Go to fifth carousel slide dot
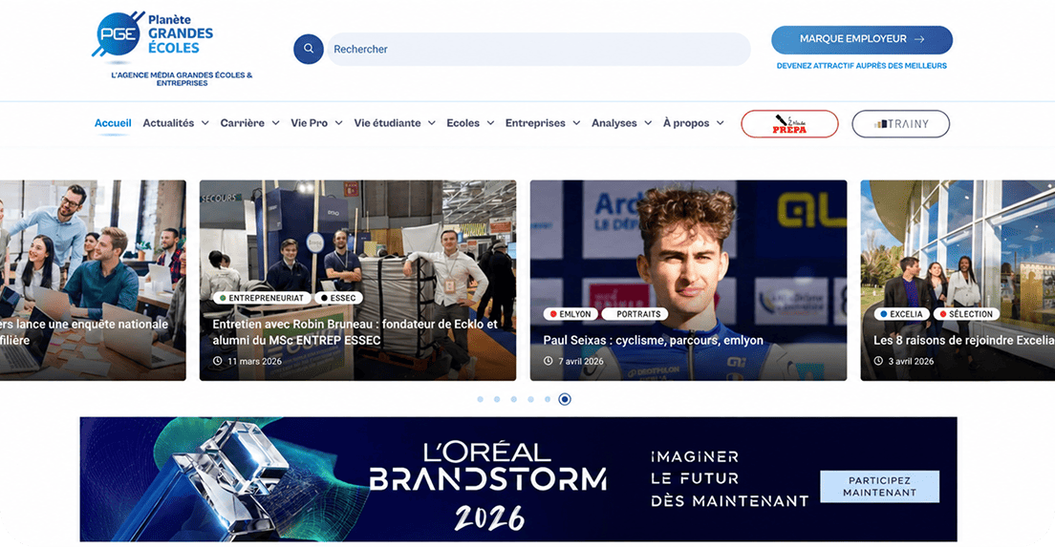Viewport: 1055px width, 548px height. (x=547, y=399)
